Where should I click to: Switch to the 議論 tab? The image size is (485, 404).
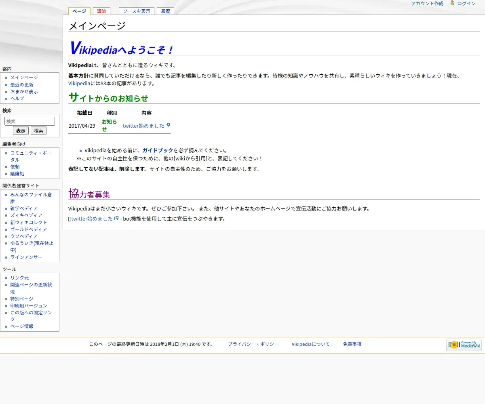tap(101, 11)
